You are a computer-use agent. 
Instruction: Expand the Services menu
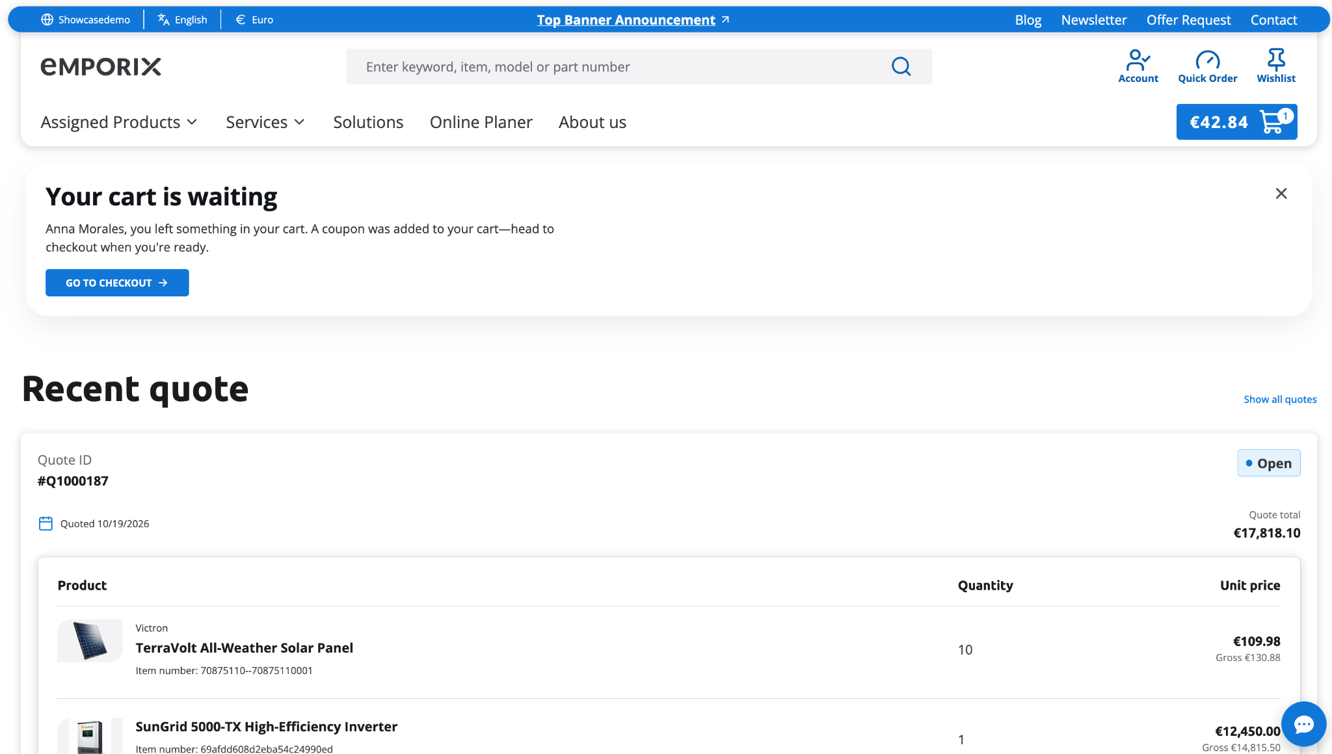click(265, 122)
